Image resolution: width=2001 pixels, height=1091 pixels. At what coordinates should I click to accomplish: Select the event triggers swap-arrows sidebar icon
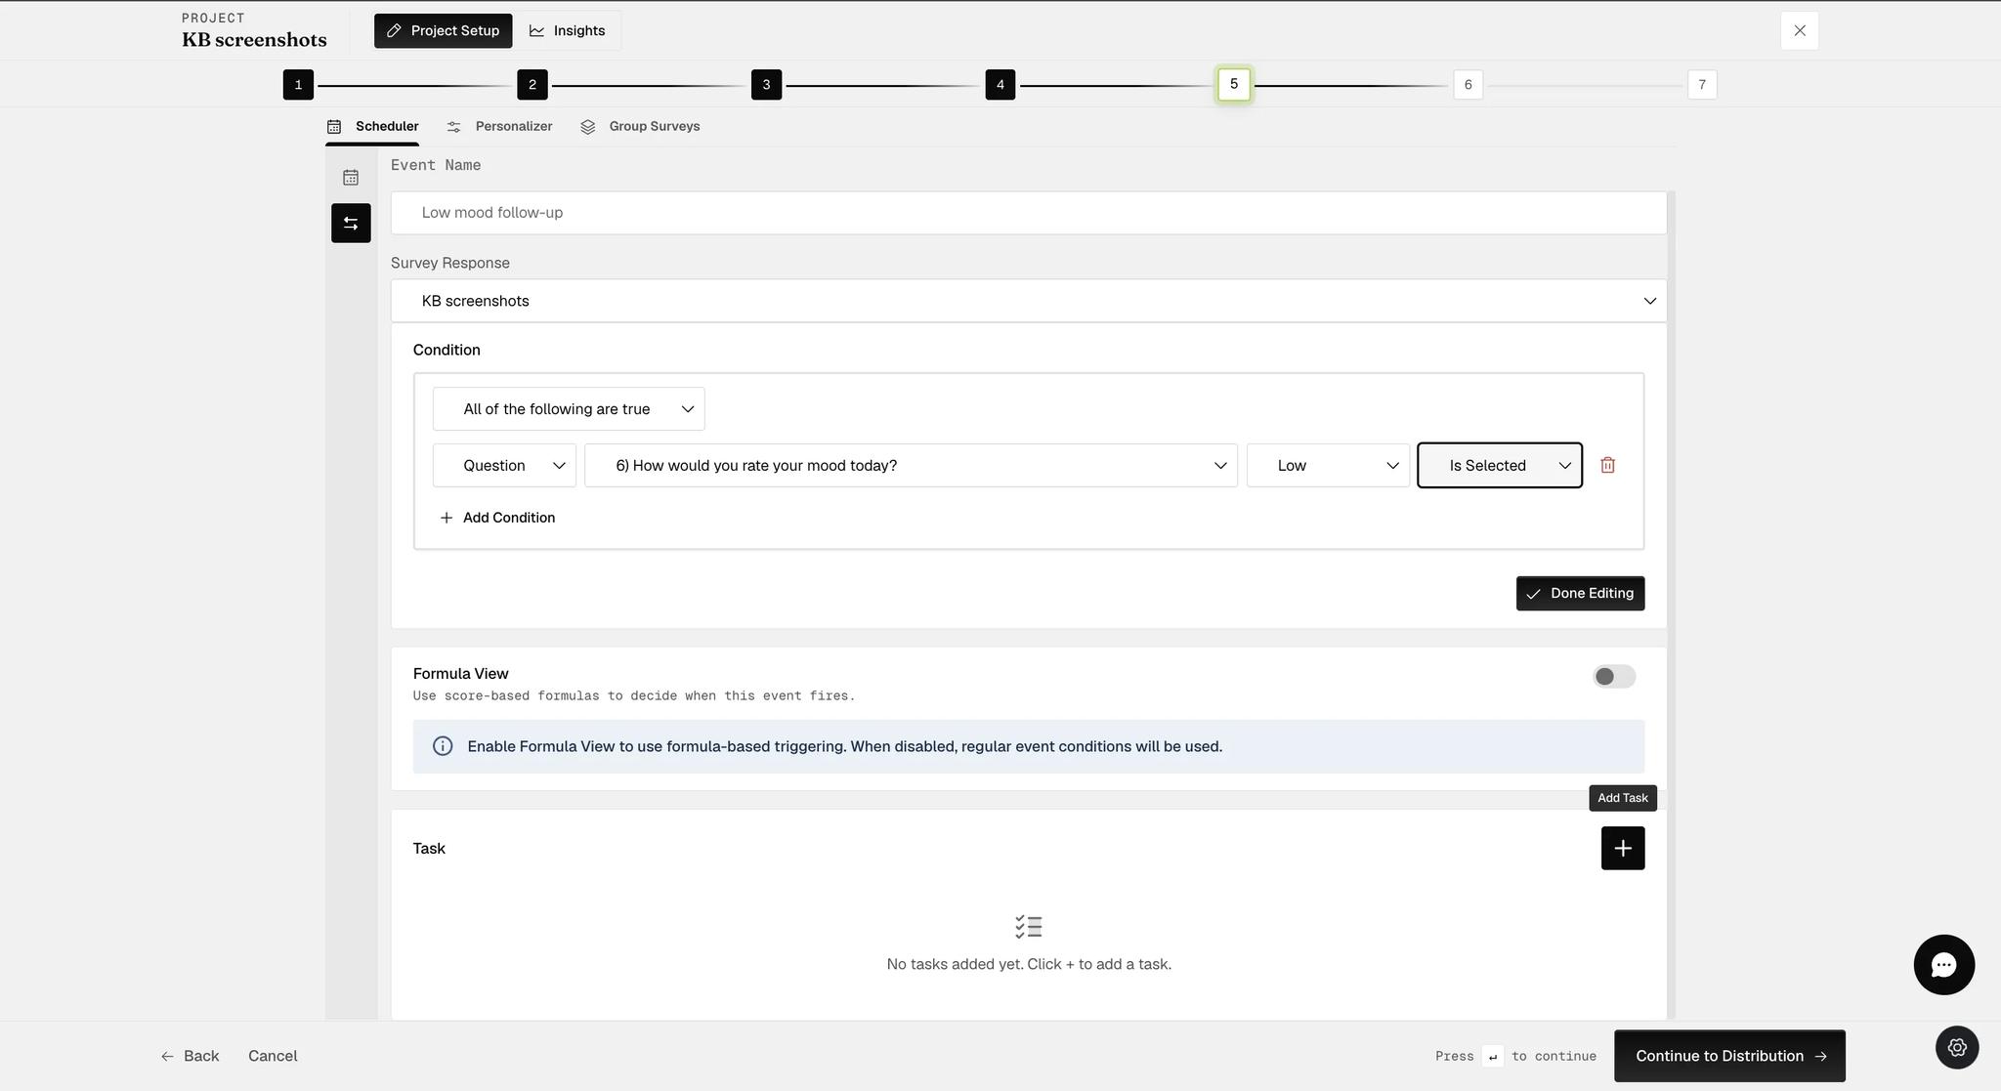(x=351, y=224)
